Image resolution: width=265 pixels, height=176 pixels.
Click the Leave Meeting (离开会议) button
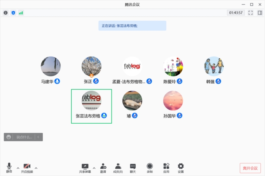250,168
